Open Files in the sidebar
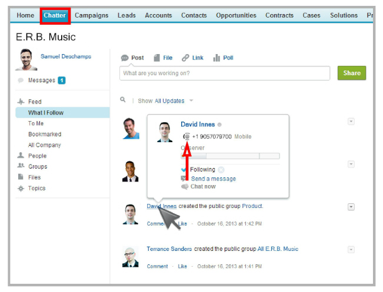383x292 pixels. tap(35, 177)
